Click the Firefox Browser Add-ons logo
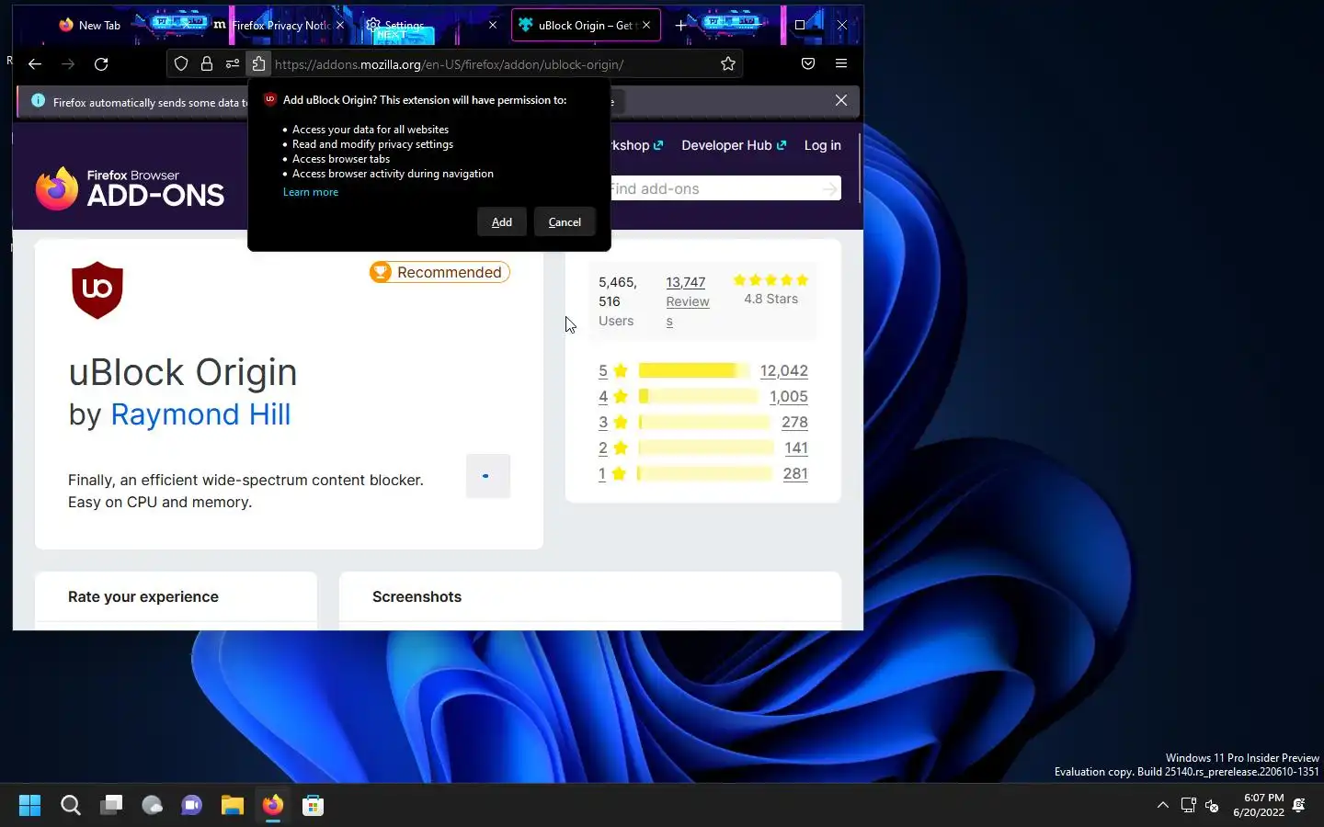Viewport: 1324px width, 827px height. tap(130, 187)
